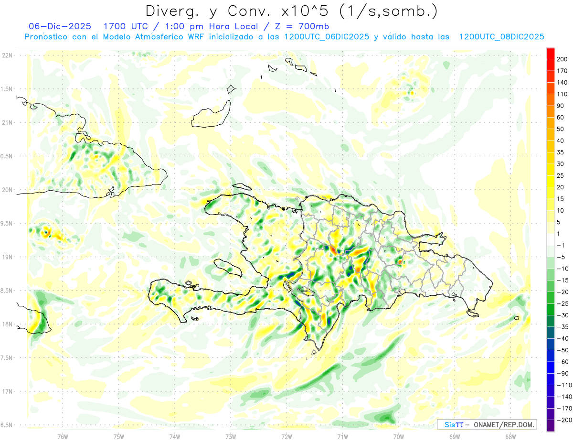The width and height of the screenshot is (573, 443).
Task: Click the "-1" color scale label
Action: click(562, 246)
